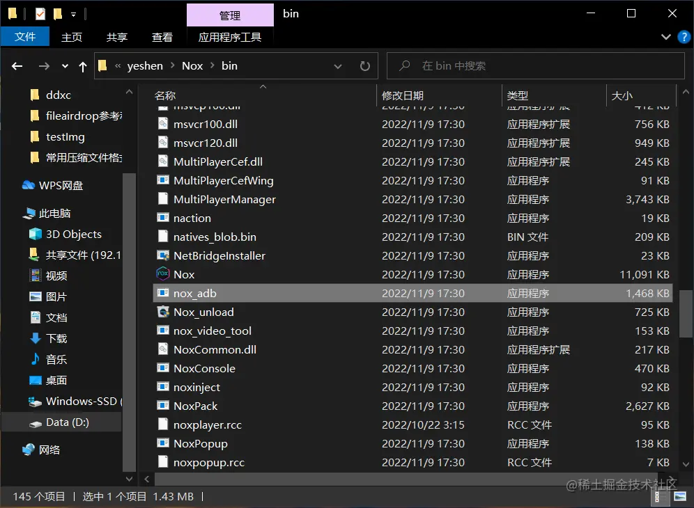694x508 pixels.
Task: Click the WPS网盘 cloud icon
Action: (x=29, y=185)
